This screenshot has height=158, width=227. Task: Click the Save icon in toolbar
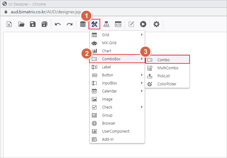[x=33, y=24]
